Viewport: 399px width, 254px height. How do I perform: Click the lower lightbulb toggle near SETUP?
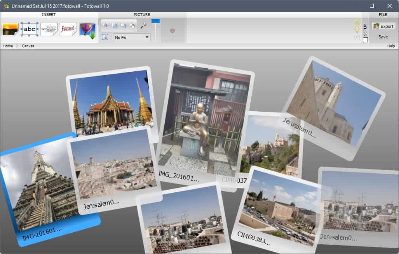click(357, 29)
